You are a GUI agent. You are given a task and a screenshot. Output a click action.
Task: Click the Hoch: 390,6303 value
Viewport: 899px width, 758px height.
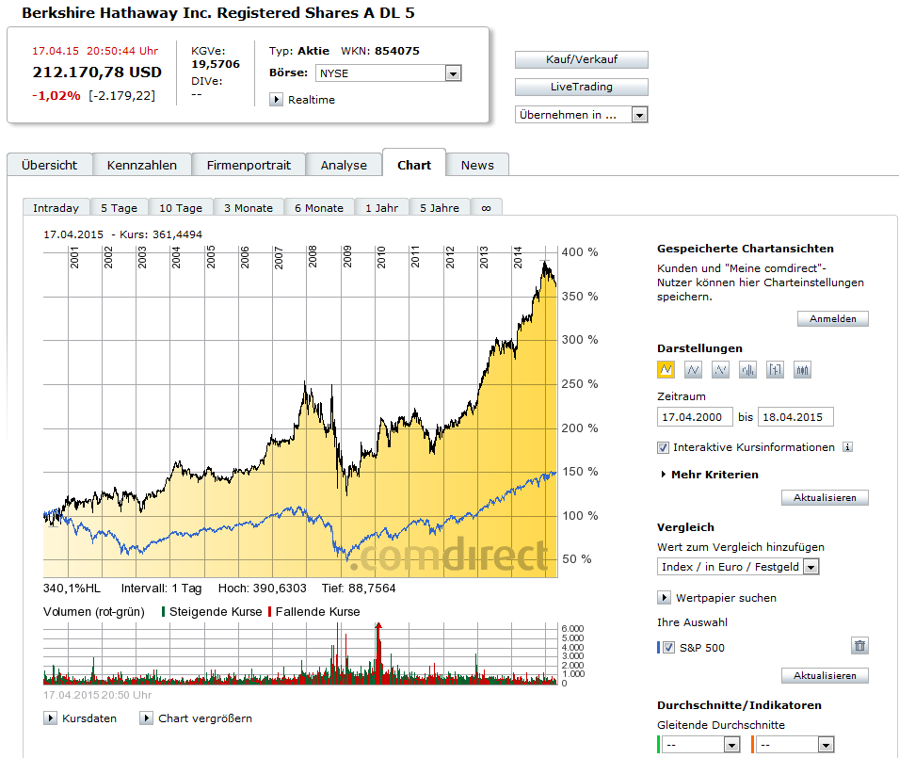262,588
